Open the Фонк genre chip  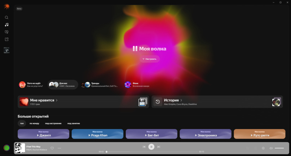(137, 84)
